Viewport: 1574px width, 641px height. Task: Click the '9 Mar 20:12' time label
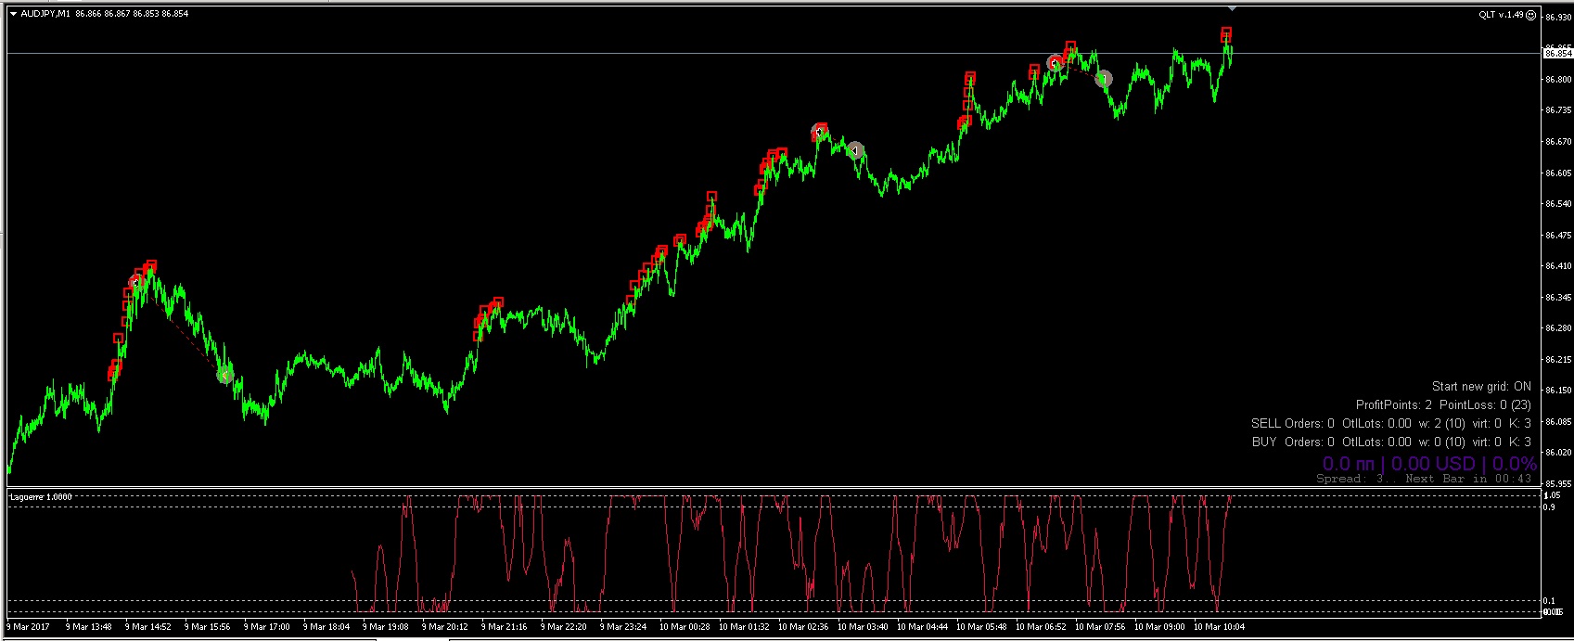click(444, 627)
